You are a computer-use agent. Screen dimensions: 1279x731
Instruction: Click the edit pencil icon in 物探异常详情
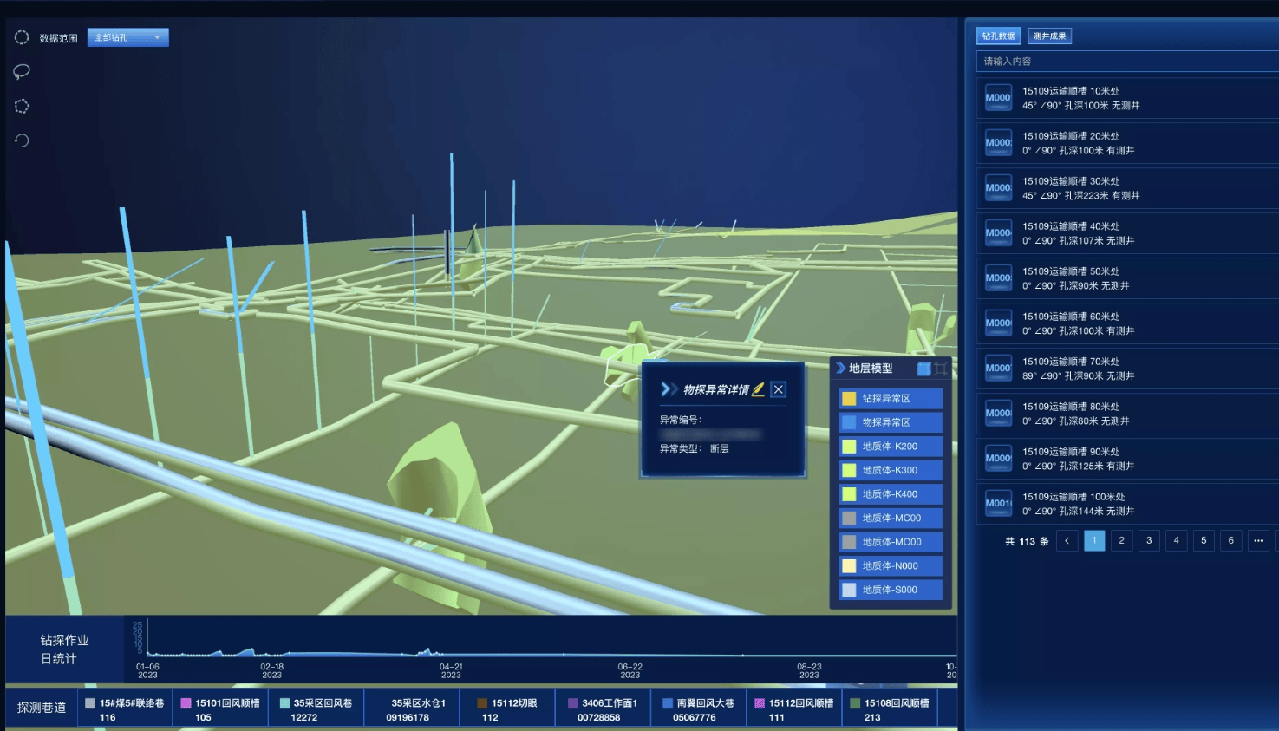758,389
